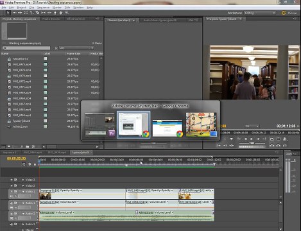The image size is (301, 231).
Task: Add a marker in Program monitor
Action: pyautogui.click(x=232, y=139)
